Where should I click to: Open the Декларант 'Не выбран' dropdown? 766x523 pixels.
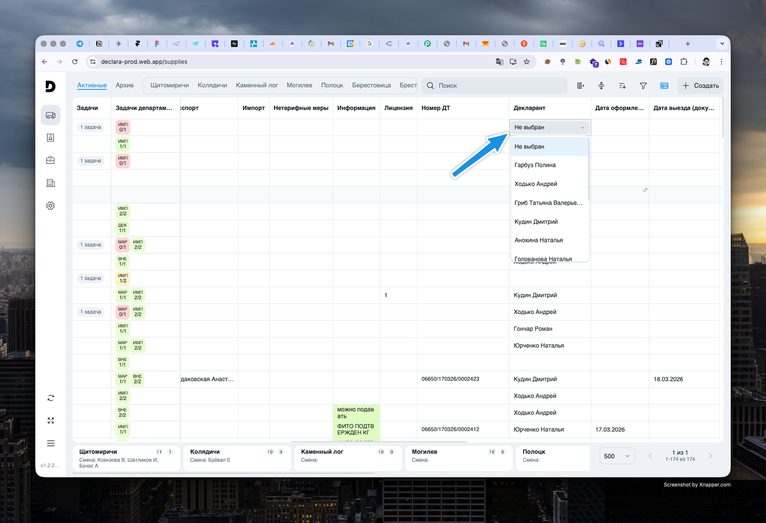[x=550, y=127]
